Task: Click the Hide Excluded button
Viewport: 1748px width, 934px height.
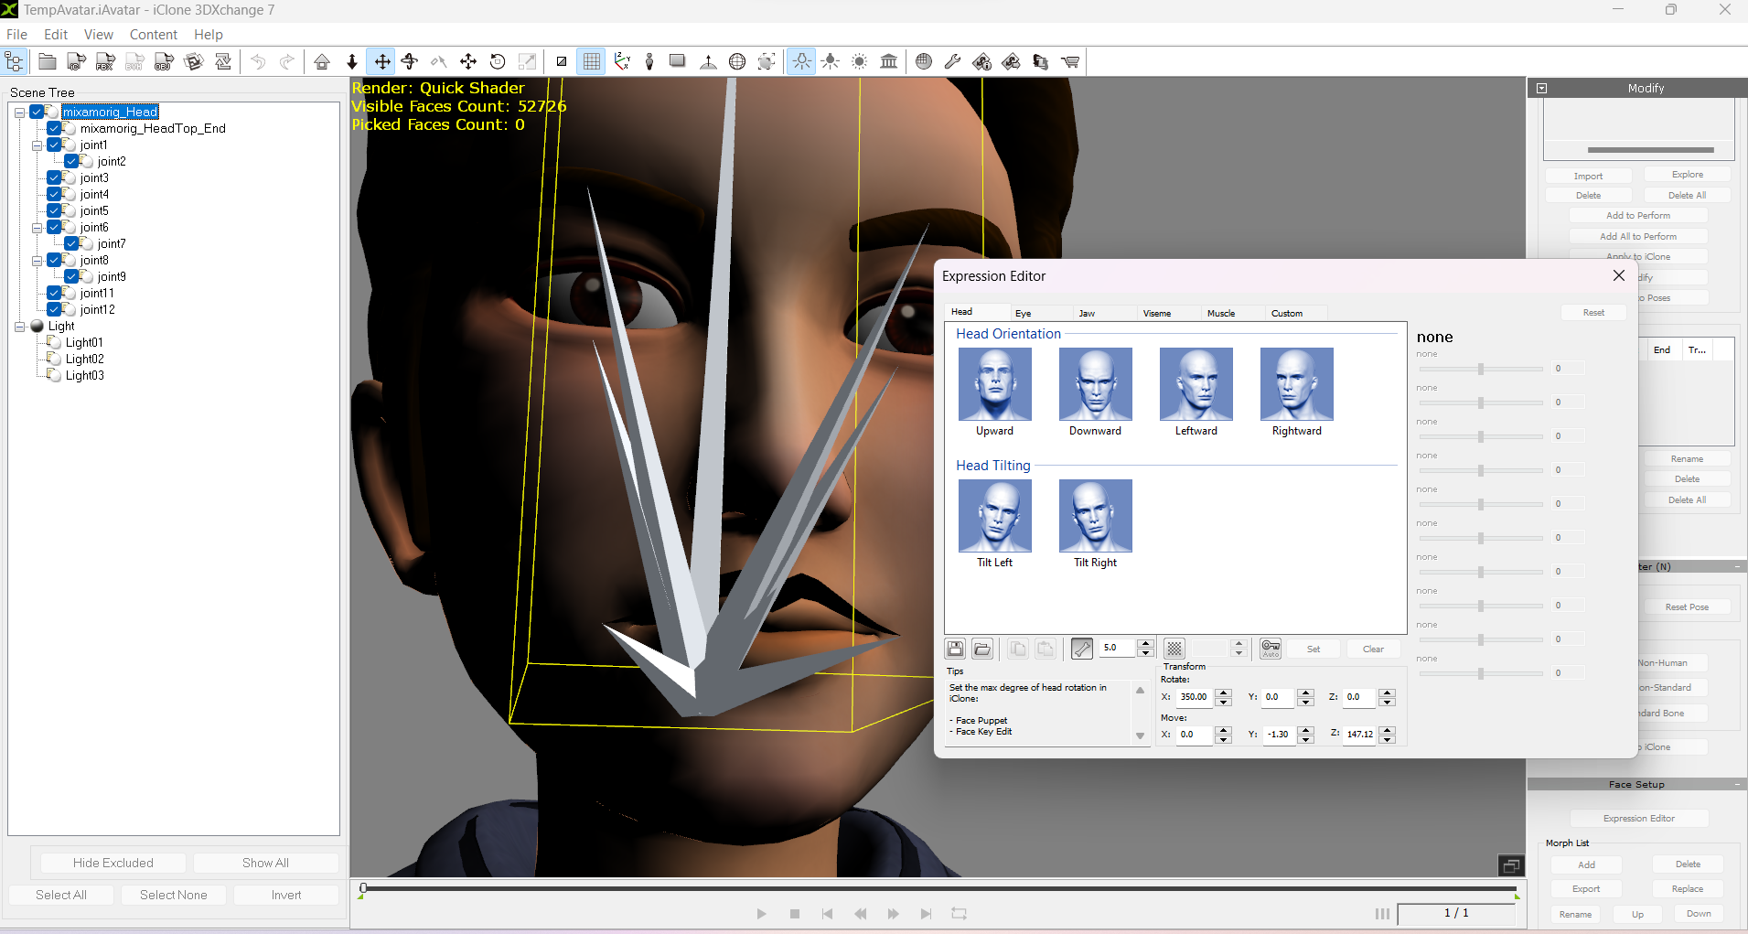Action: (x=113, y=863)
